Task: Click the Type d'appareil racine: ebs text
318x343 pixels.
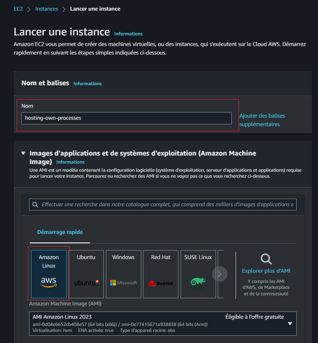Action: tap(148, 330)
